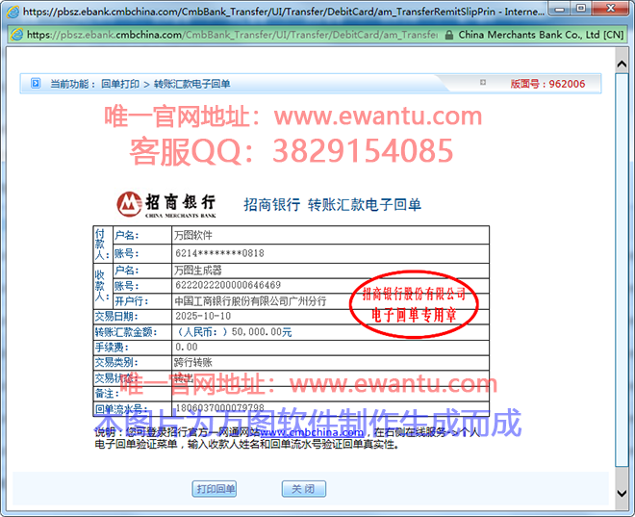Click transaction date 2025-10-10 cell
Image resolution: width=635 pixels, height=517 pixels.
pos(330,316)
